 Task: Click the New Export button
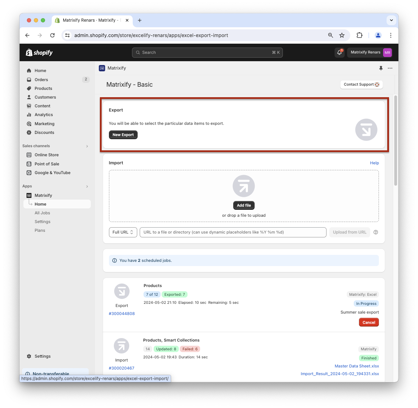pos(123,135)
